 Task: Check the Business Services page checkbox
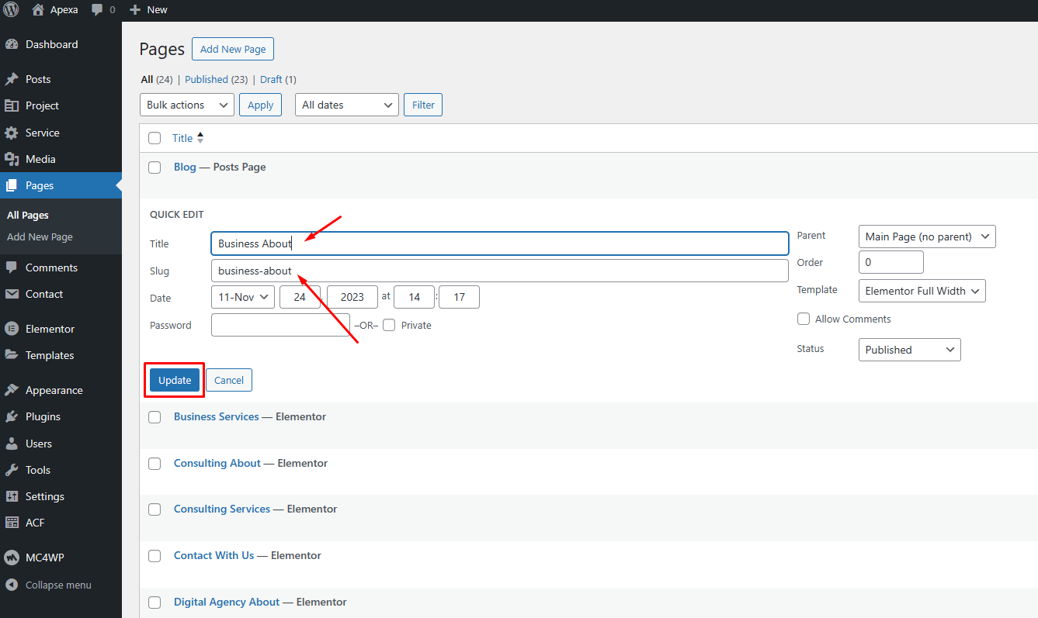point(154,417)
